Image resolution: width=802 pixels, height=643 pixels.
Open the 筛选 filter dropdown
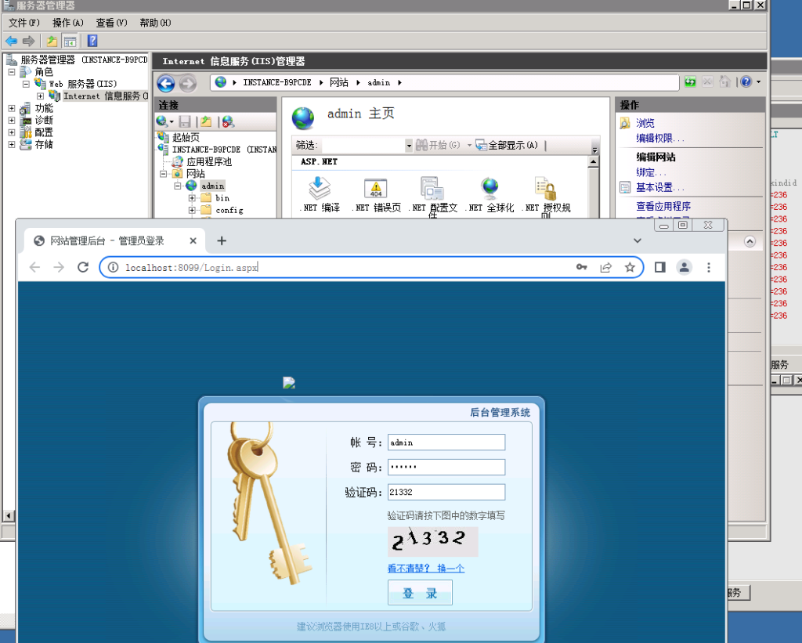[x=408, y=146]
